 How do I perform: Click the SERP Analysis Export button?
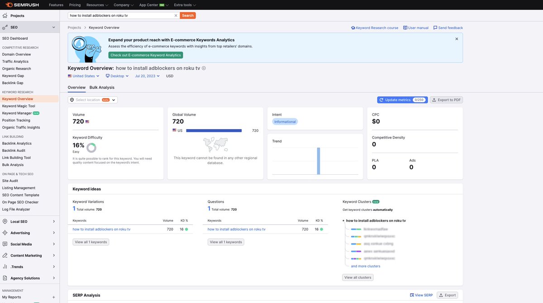pos(448,295)
